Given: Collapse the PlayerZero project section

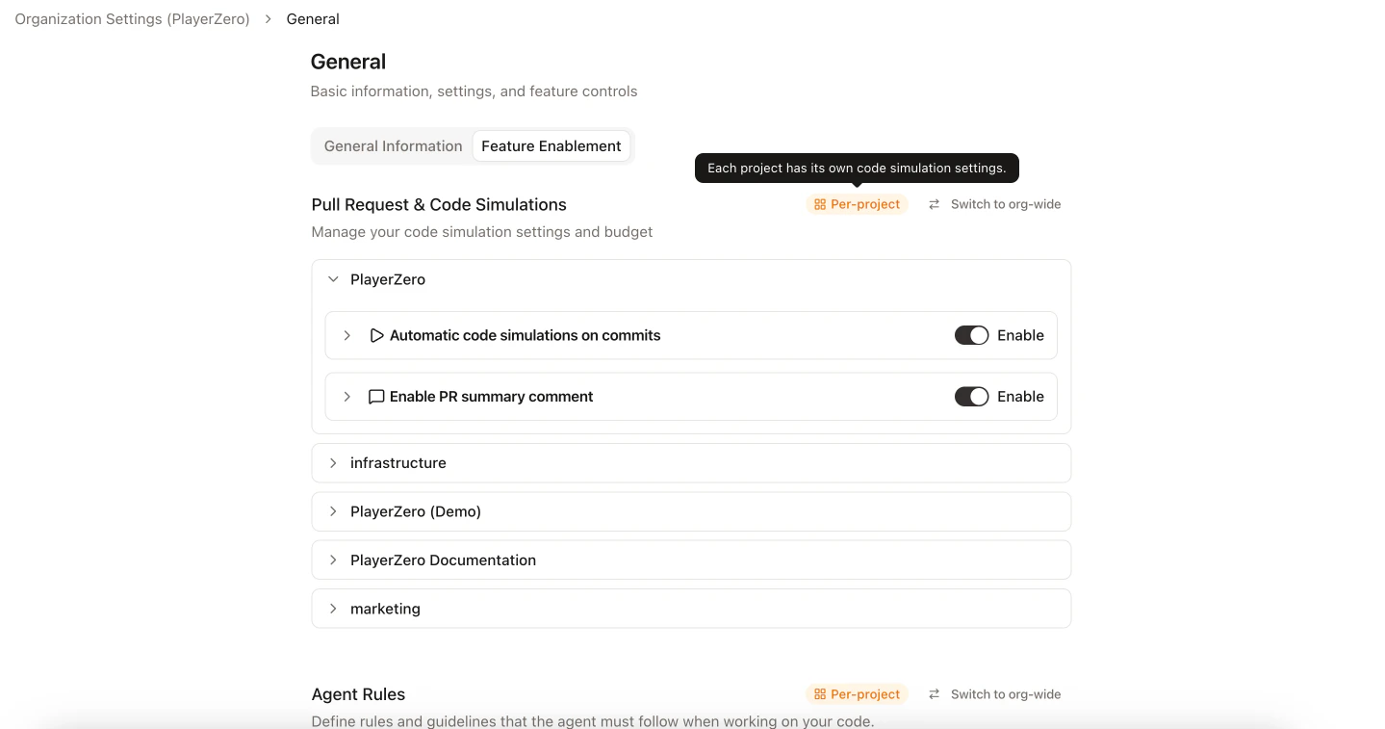Looking at the screenshot, I should click(332, 278).
